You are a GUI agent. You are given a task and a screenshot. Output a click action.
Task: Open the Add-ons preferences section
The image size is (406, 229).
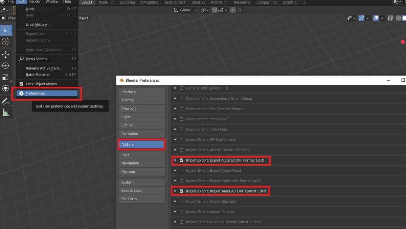point(142,144)
